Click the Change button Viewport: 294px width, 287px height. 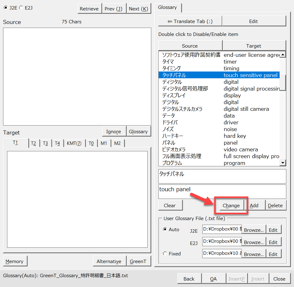(x=231, y=205)
